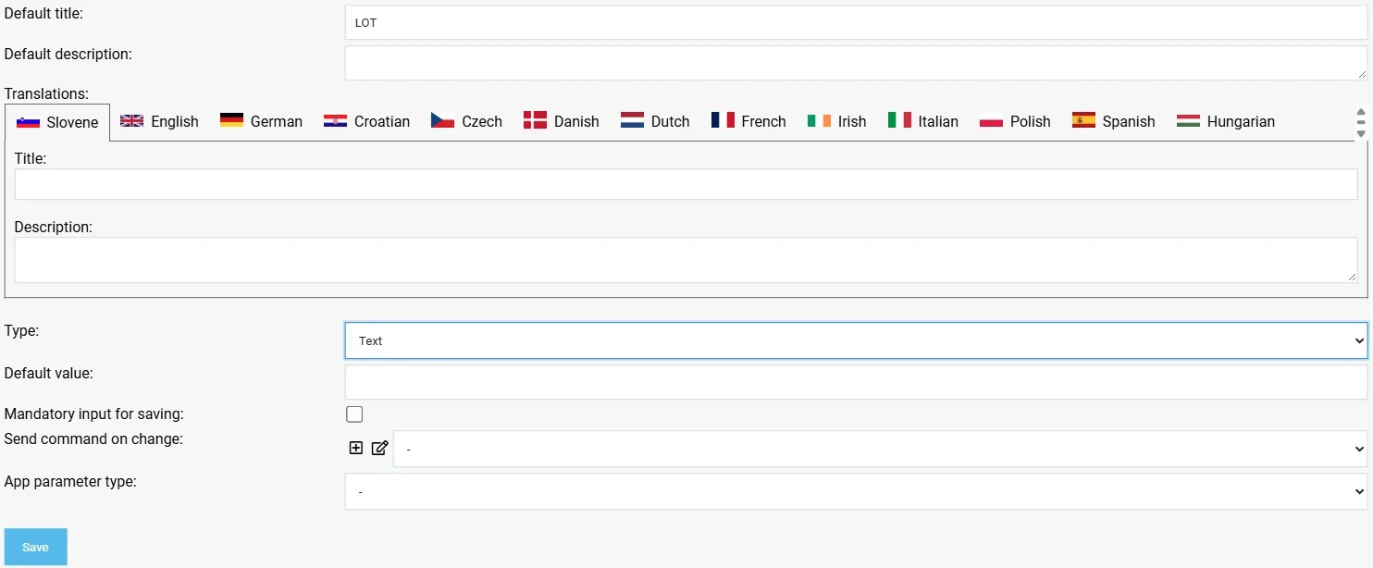Focus the Default value input field
Screen dimensions: 1373x568
coord(856,382)
